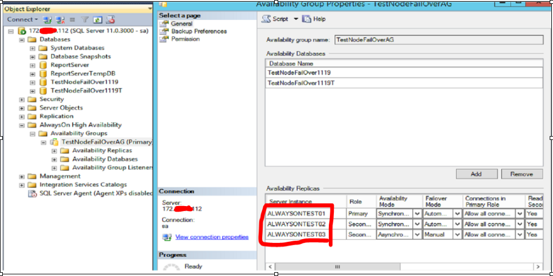Select the Availability Groups folder
The height and width of the screenshot is (276, 553).
click(79, 133)
